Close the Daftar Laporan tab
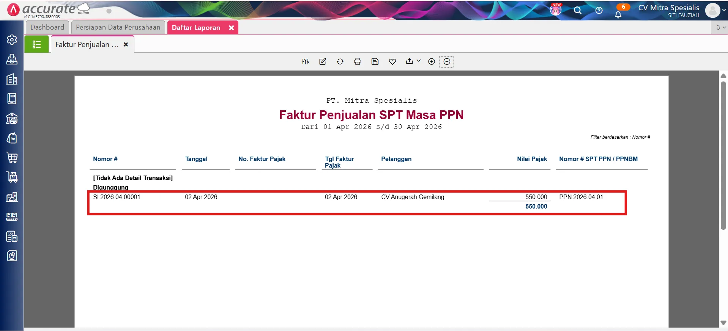 (231, 28)
